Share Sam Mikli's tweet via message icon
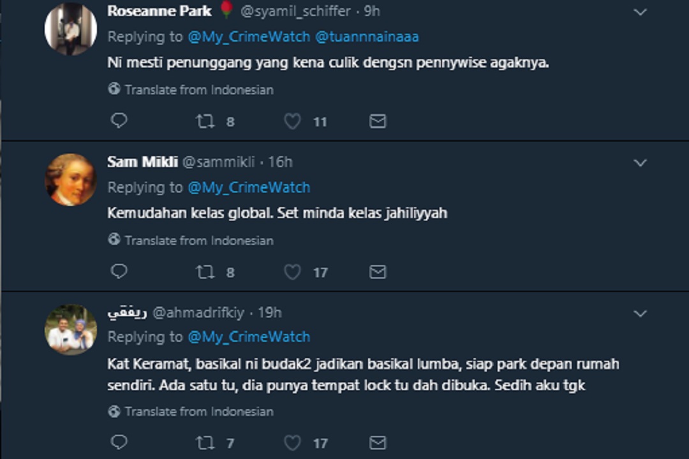The image size is (689, 459). (378, 272)
